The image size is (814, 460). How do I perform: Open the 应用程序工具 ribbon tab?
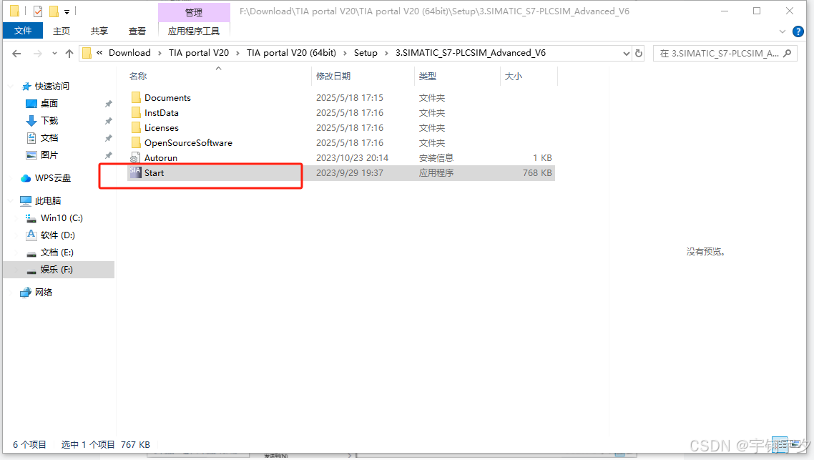194,31
